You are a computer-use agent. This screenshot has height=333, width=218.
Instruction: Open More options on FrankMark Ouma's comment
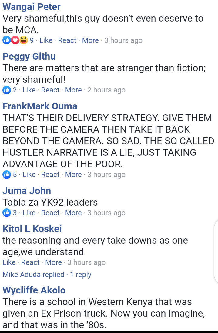(x=73, y=175)
